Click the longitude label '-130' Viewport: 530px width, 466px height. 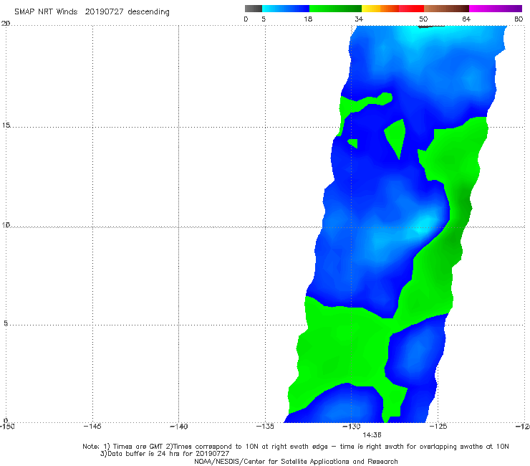[x=352, y=427]
